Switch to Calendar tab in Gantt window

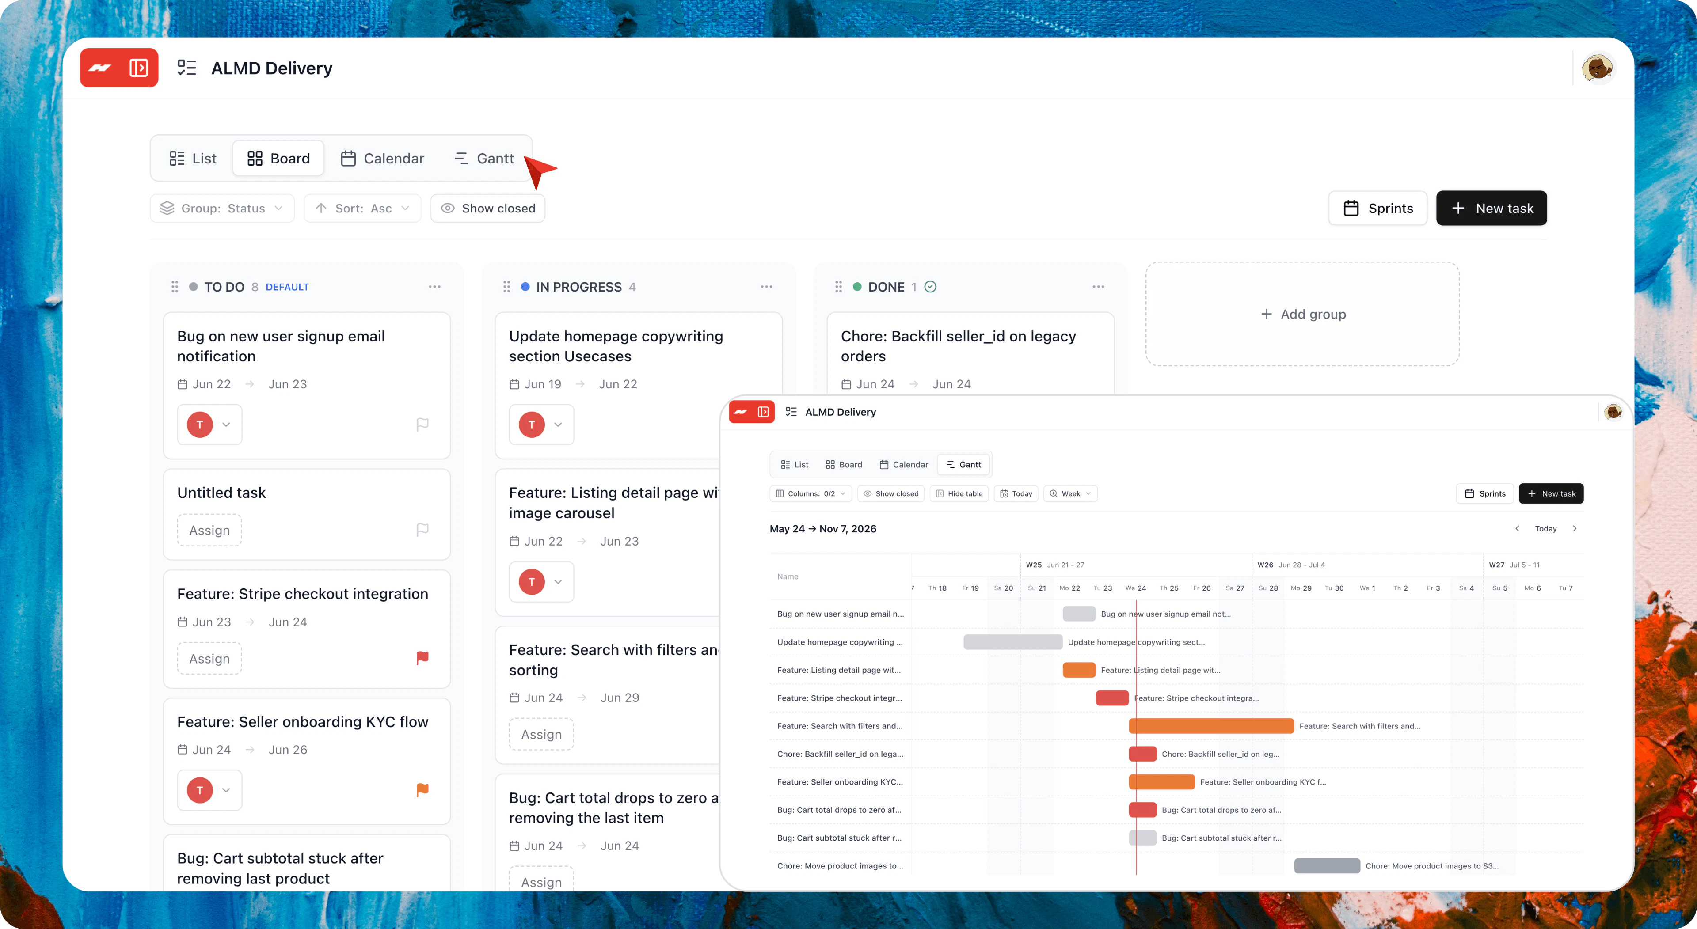coord(904,465)
